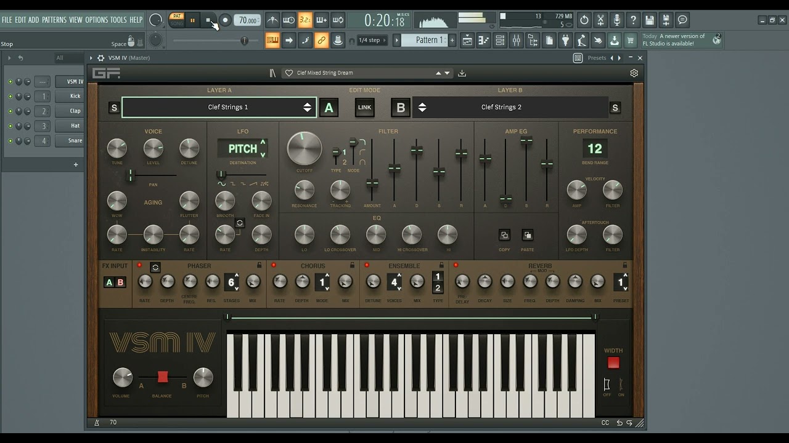Open the Presets dropdown in plugin header
Image resolution: width=789 pixels, height=443 pixels.
(x=597, y=58)
